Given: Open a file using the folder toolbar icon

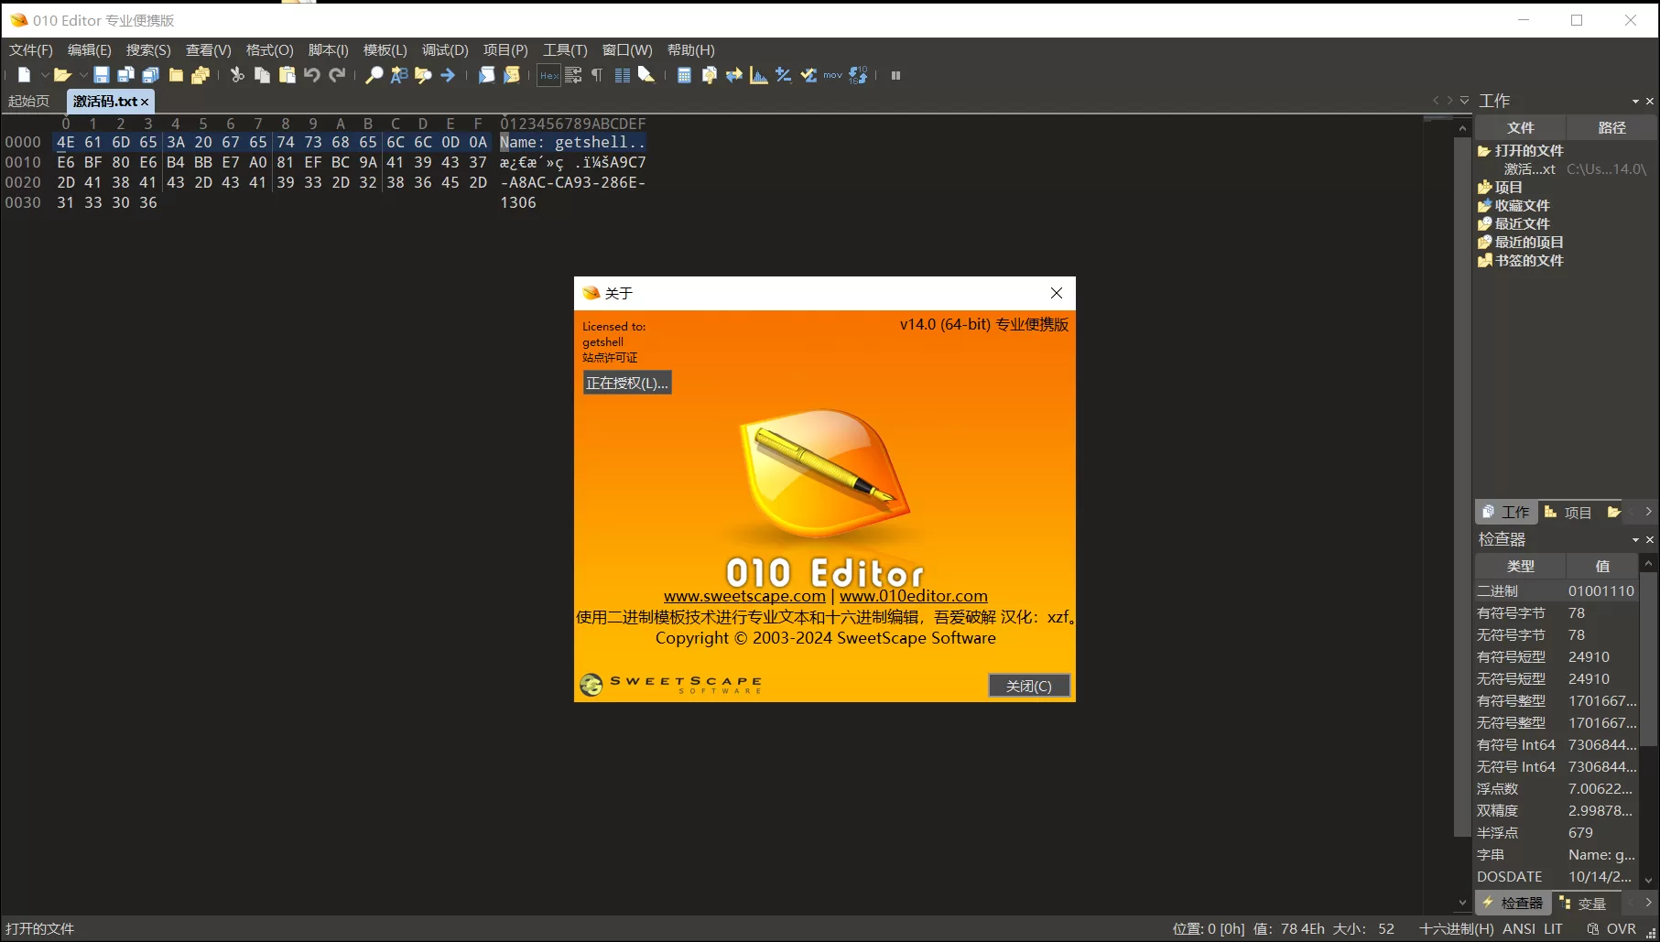Looking at the screenshot, I should point(62,75).
